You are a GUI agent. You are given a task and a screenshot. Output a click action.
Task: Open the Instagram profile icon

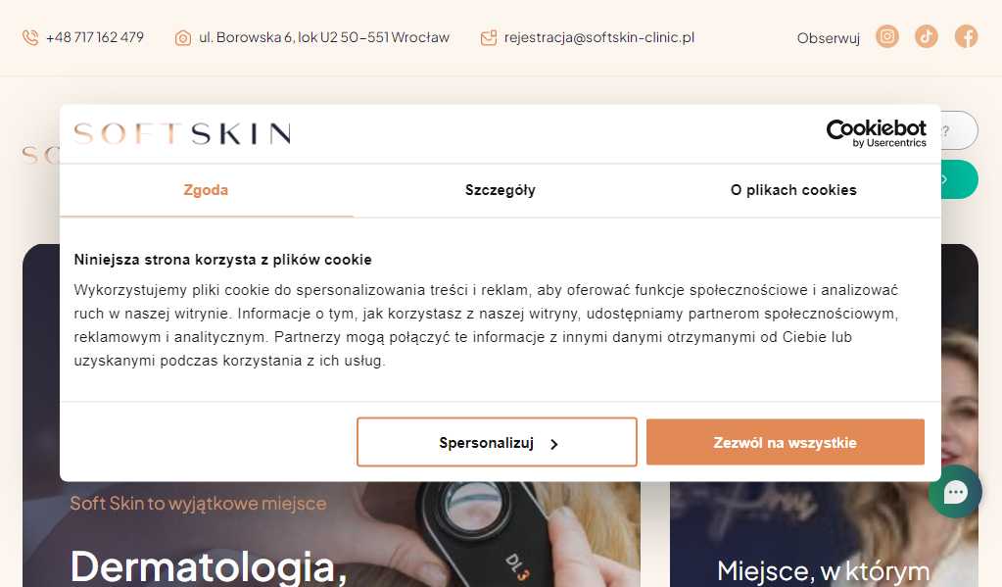(887, 36)
